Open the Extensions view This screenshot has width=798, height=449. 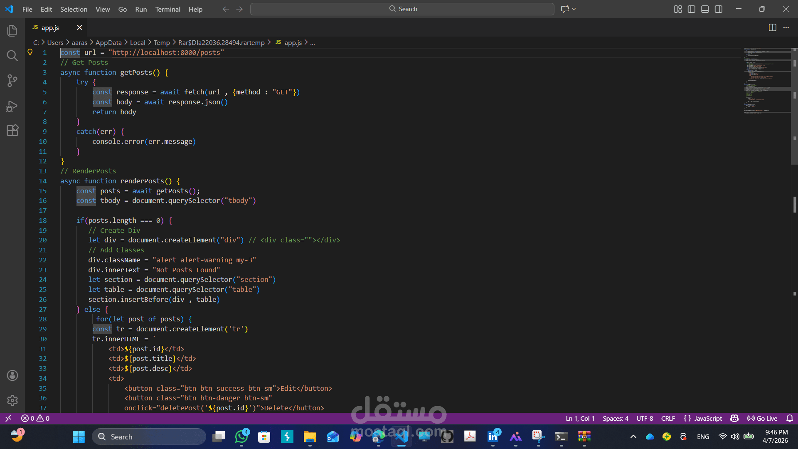tap(12, 131)
